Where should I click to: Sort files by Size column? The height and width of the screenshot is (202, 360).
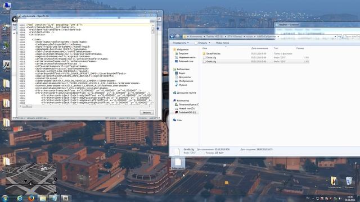(300, 48)
